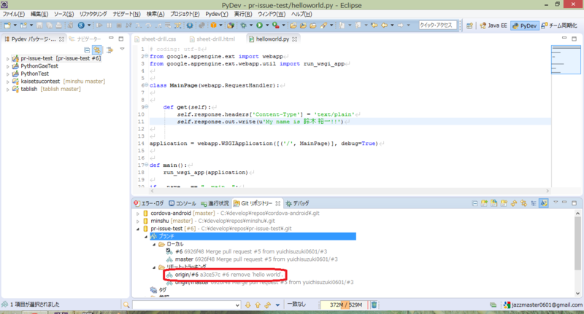
Task: Select the tablish project
Action: tap(46, 89)
